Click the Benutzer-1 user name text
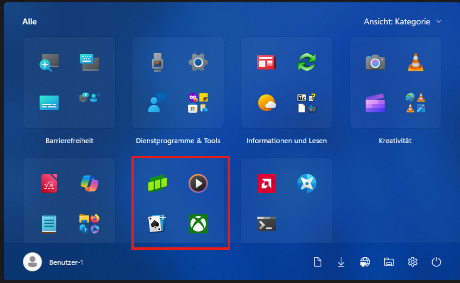Image resolution: width=460 pixels, height=283 pixels. [66, 262]
